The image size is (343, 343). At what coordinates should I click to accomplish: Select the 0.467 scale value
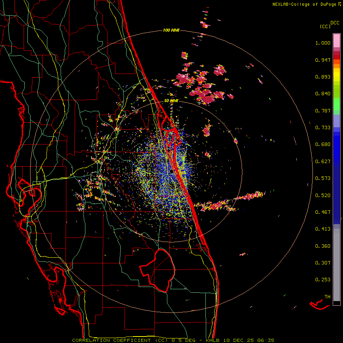tap(323, 212)
